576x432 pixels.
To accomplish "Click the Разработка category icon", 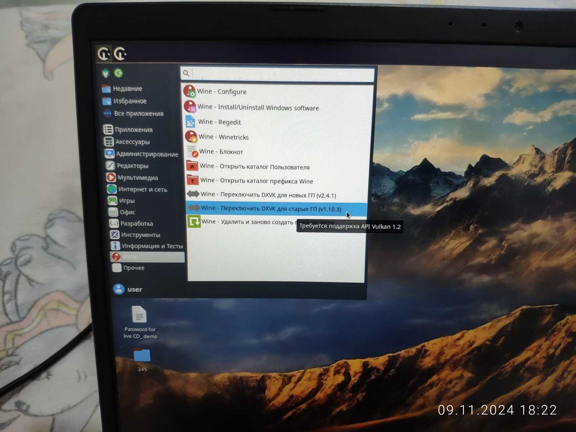I will click(114, 223).
